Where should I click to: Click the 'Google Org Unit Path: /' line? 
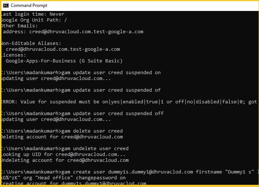pyautogui.click(x=34, y=20)
